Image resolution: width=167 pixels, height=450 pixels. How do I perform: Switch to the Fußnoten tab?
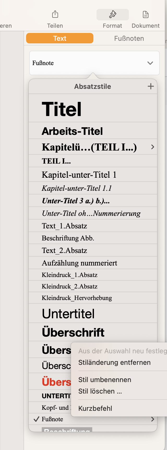coord(129,38)
